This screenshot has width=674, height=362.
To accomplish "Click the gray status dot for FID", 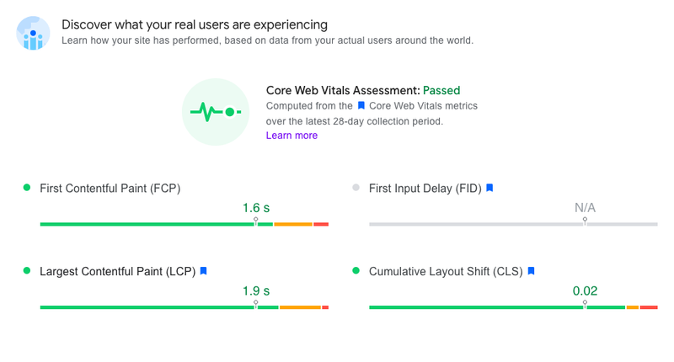I will (x=356, y=187).
